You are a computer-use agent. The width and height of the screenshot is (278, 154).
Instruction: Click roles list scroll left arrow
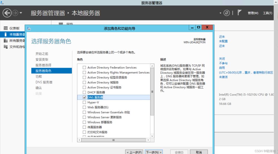tap(79, 140)
